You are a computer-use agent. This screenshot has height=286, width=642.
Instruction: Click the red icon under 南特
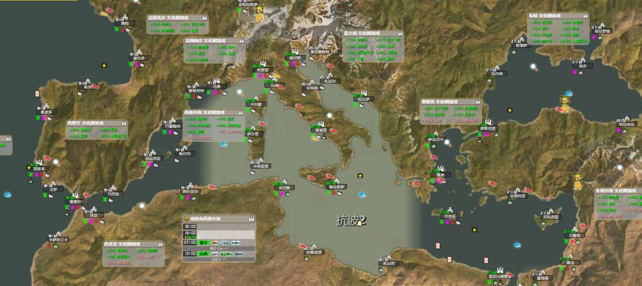click(122, 29)
